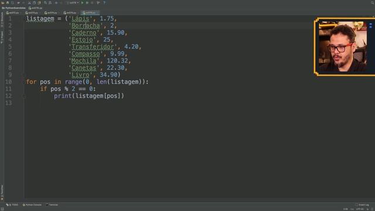Click the 'Mochila' string on line 7
Viewport: 375px width, 211px height.
pyautogui.click(x=84, y=61)
